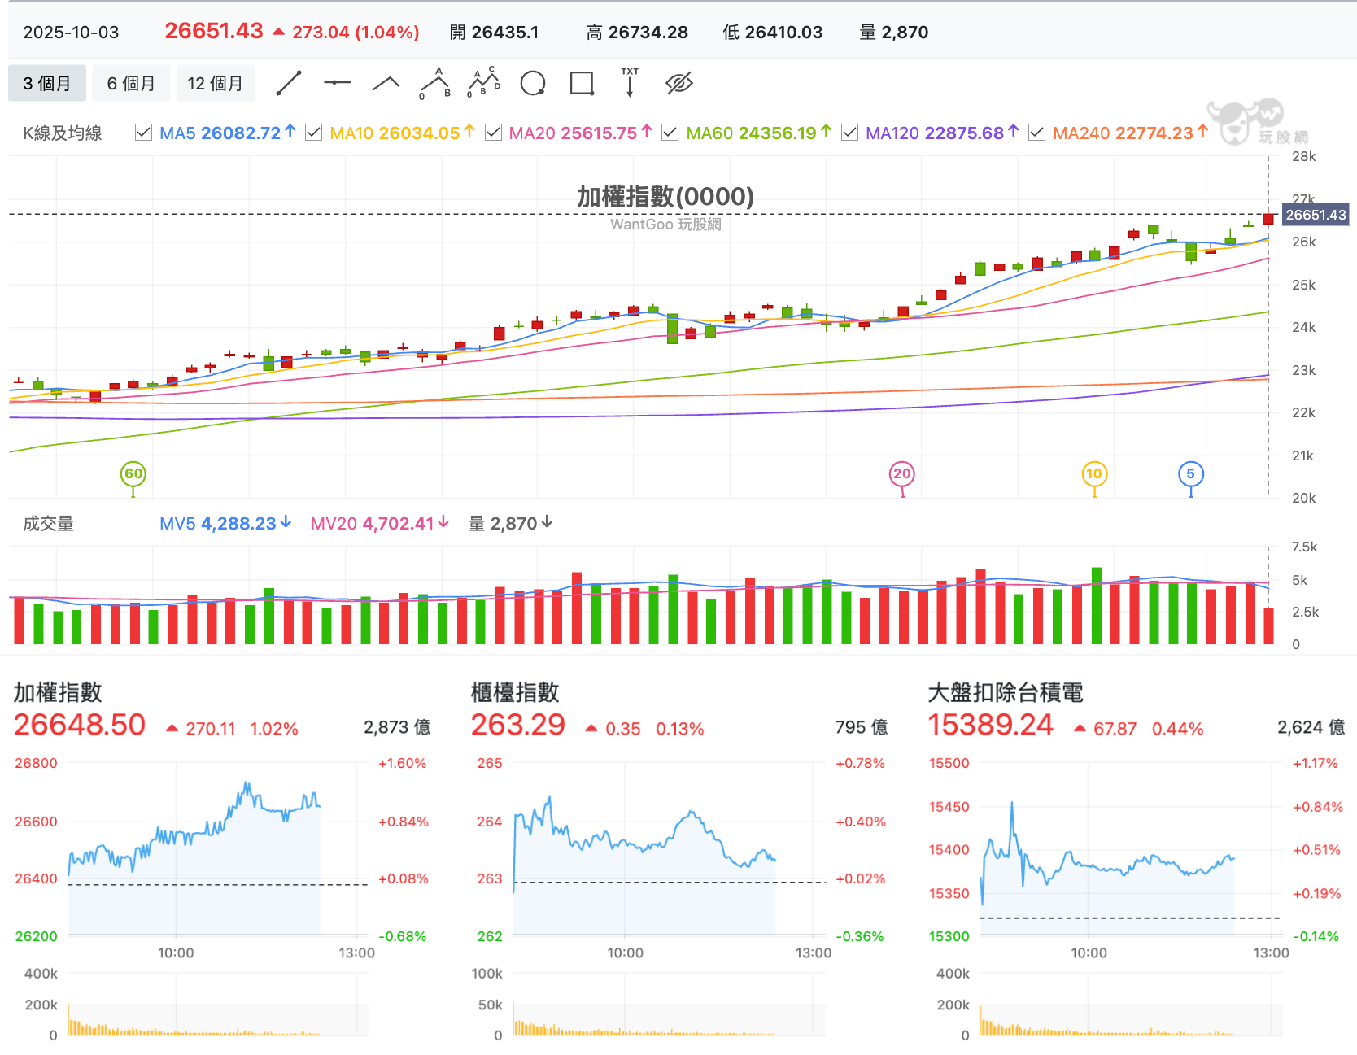Click the blue 5-day marker on the chart
Screen dimensions: 1357x1055
pos(1190,474)
